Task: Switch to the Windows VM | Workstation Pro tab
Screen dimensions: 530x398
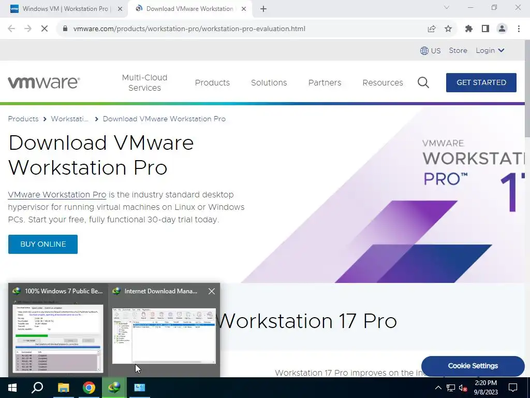Action: [64, 9]
